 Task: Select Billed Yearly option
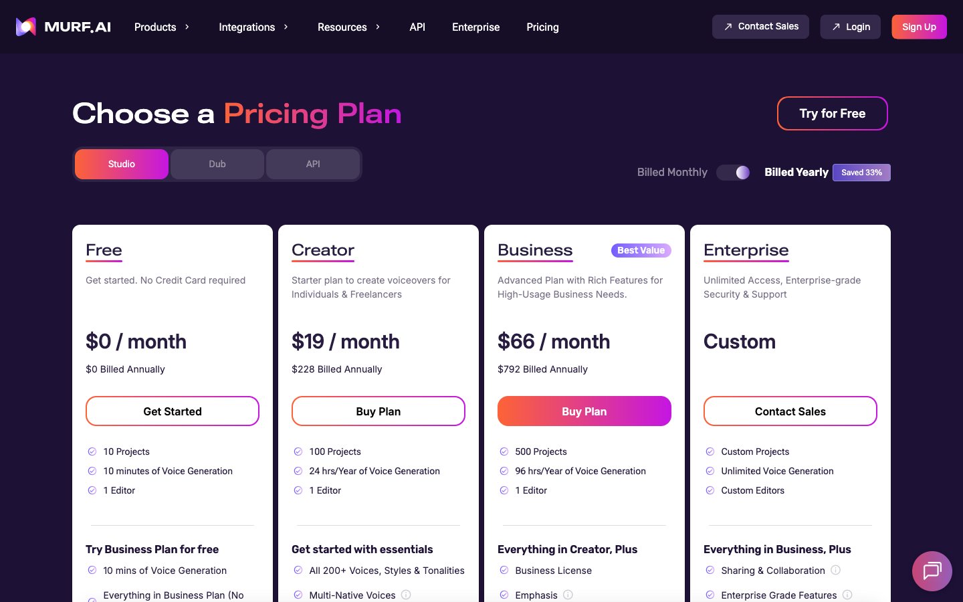(796, 173)
